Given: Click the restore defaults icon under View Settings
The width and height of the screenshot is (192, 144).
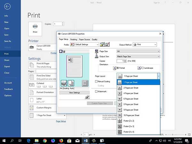Looking at the screenshot, I should click(x=87, y=97).
